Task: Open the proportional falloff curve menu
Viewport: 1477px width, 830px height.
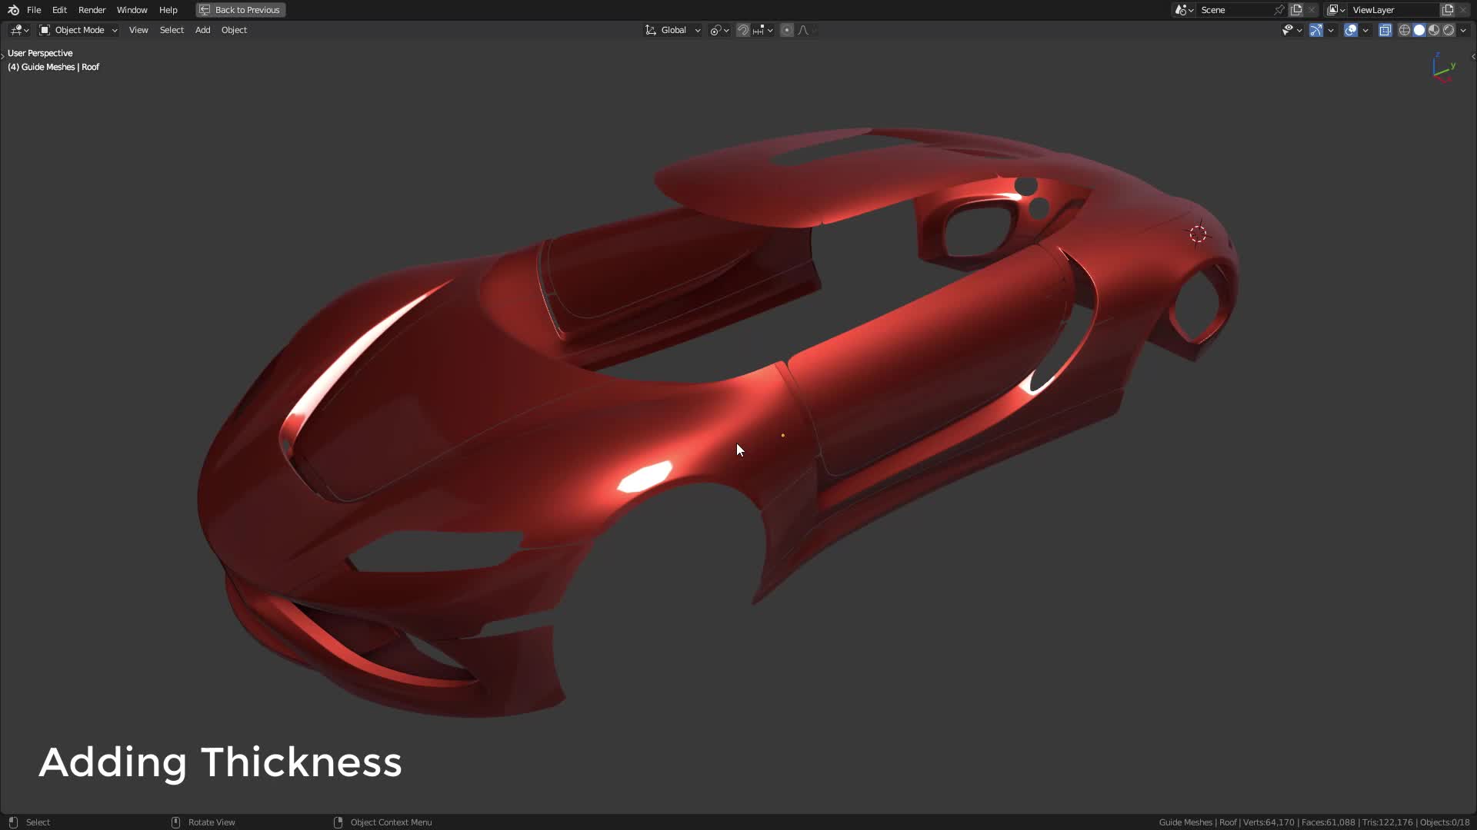Action: click(806, 30)
